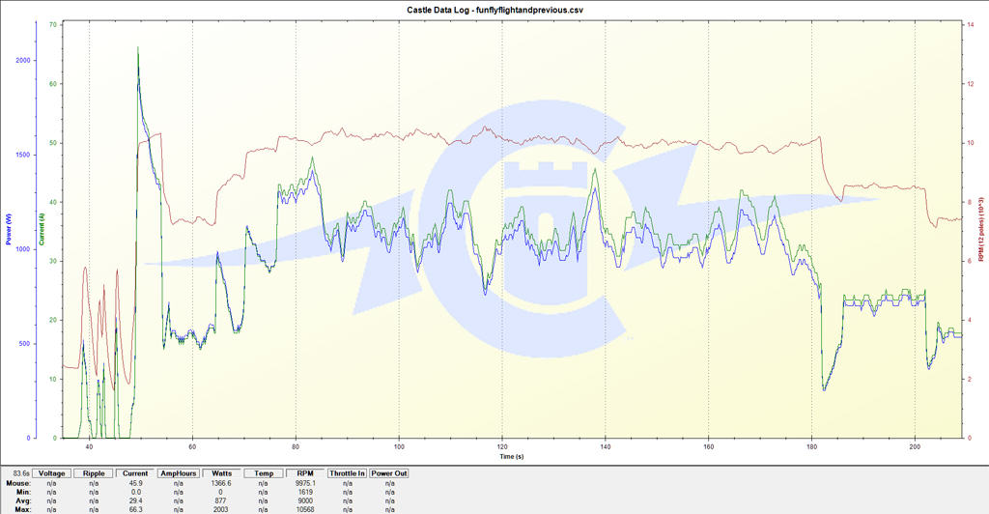989x514 pixels.
Task: Click the 140 tick on time axis
Action: 606,446
